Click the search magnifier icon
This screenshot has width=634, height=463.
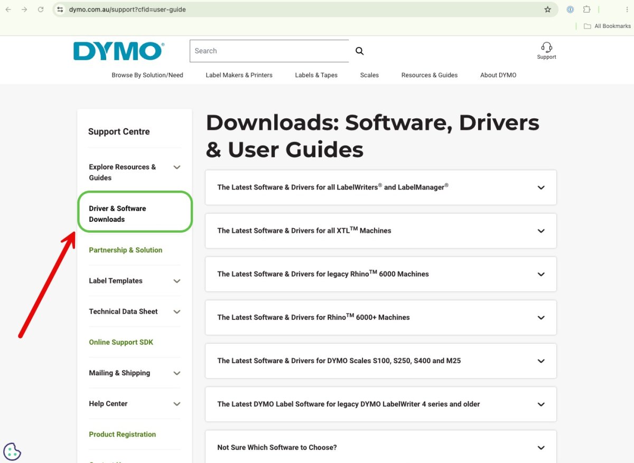pyautogui.click(x=360, y=51)
